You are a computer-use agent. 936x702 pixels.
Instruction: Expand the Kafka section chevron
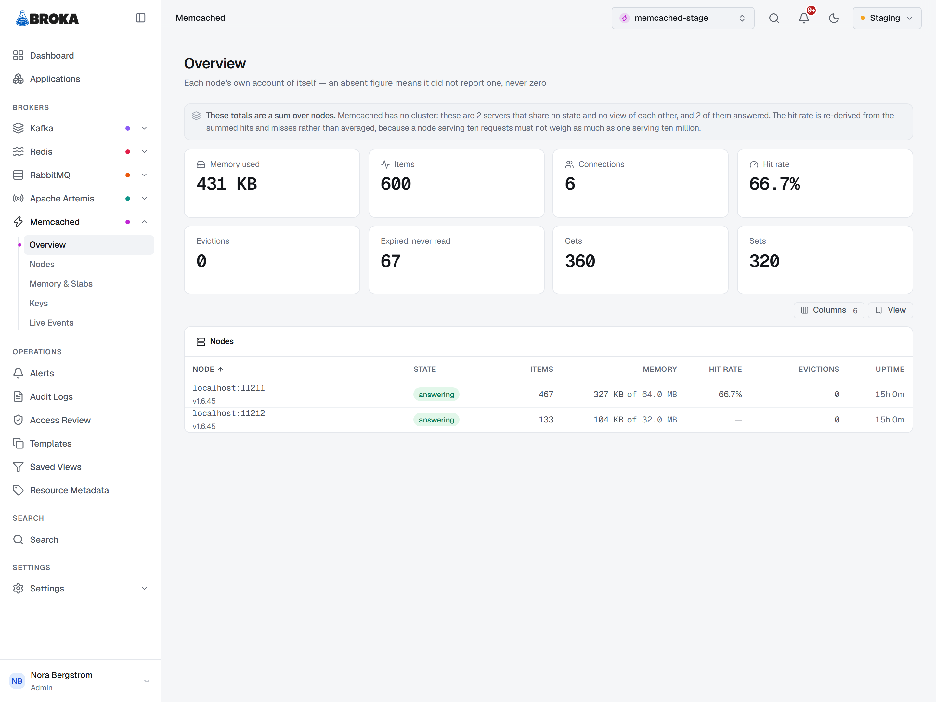click(144, 128)
